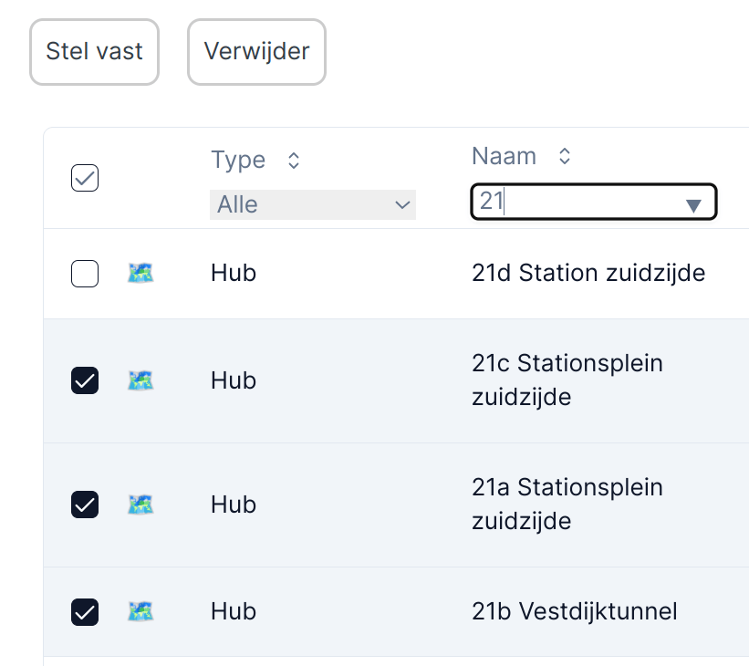Screen dimensions: 749x666
Task: Check the 21d Station zuidzijde row checkbox
Action: 85,274
